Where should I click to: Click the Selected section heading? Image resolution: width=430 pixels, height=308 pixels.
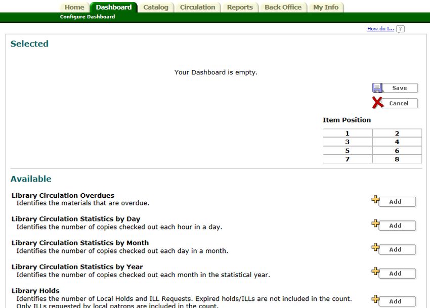pos(29,44)
